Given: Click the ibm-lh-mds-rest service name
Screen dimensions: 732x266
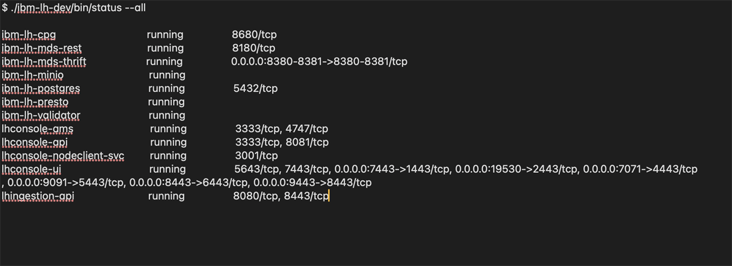Looking at the screenshot, I should click(41, 48).
